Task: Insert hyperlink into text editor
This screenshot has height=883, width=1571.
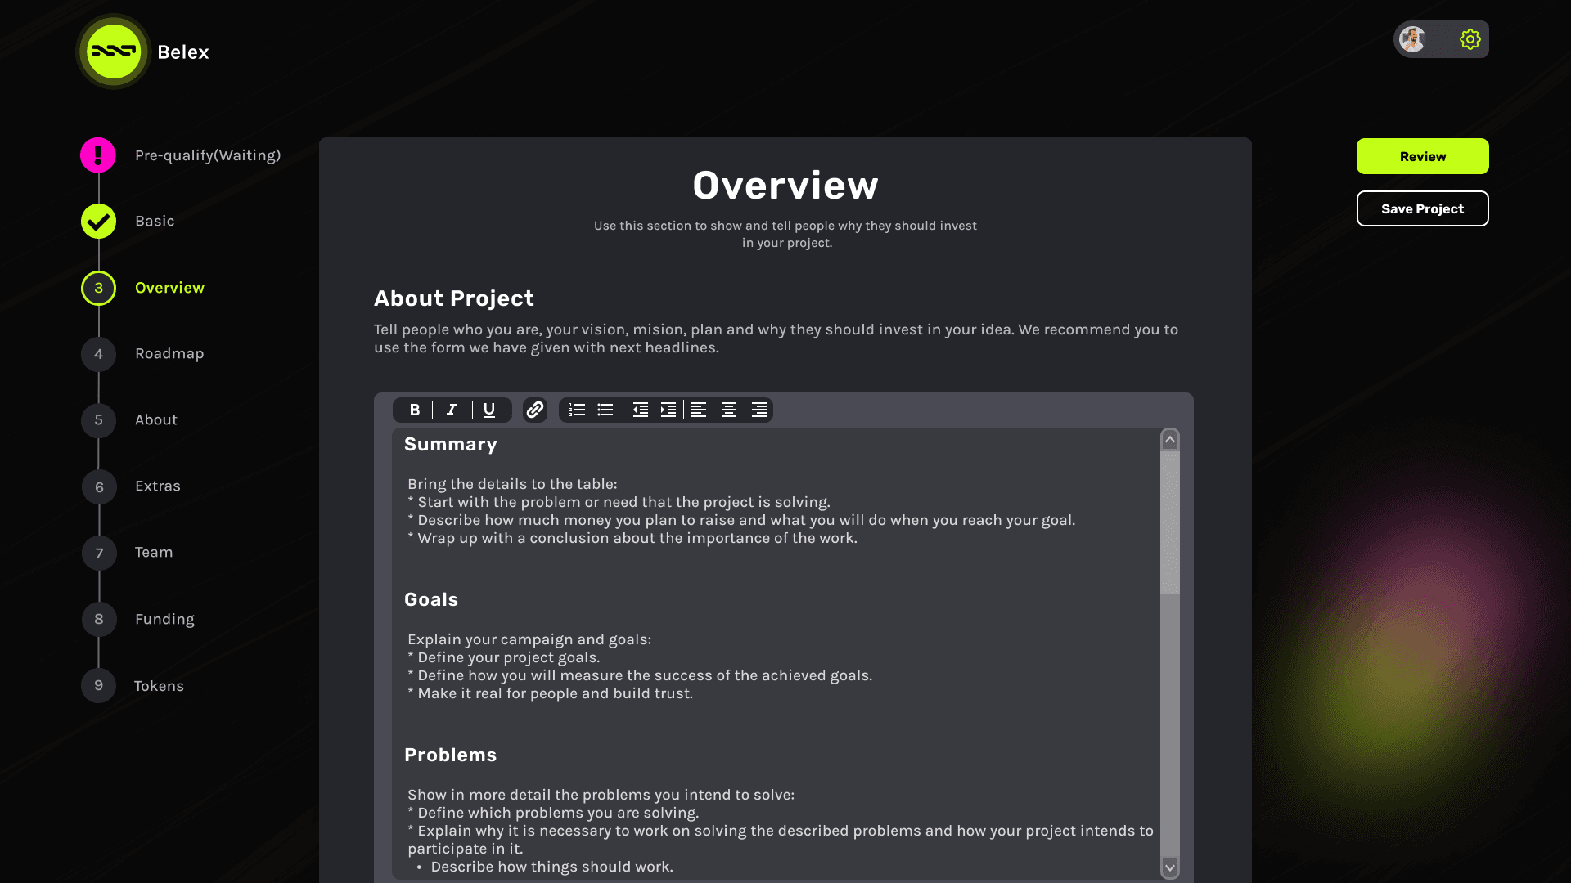Action: click(534, 410)
